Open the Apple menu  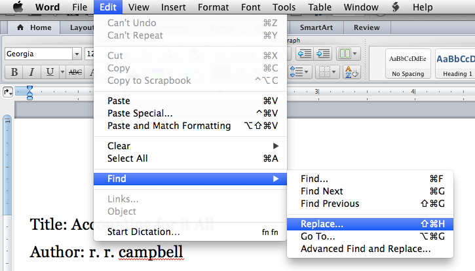[18, 7]
